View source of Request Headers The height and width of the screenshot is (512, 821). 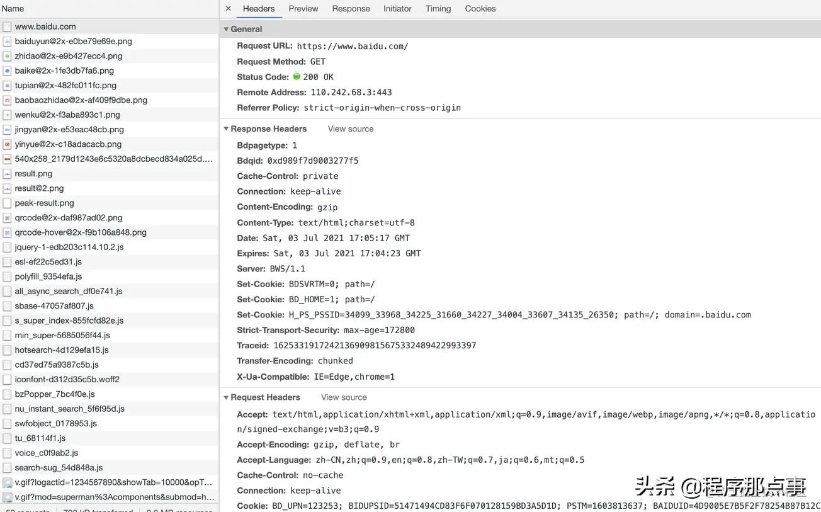[x=343, y=397]
